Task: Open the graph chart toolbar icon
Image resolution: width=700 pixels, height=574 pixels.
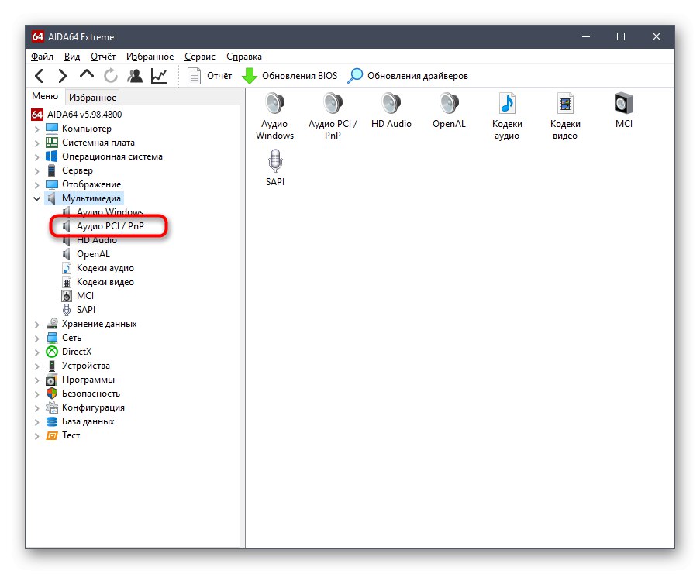Action: point(159,76)
